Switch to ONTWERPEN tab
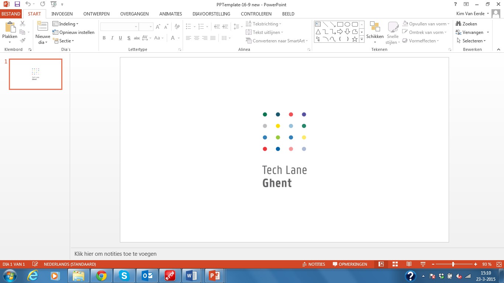504x283 pixels. tap(96, 14)
